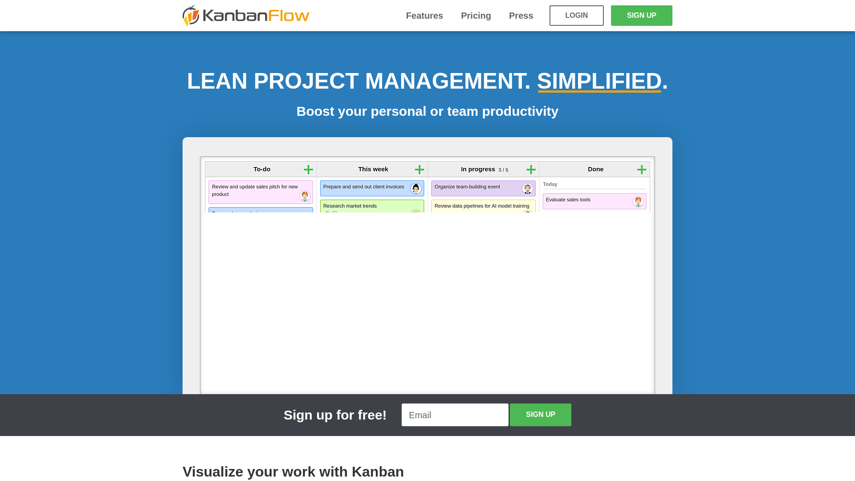The height and width of the screenshot is (481, 855).
Task: Click the green SIGN UP button in the header
Action: tap(641, 15)
